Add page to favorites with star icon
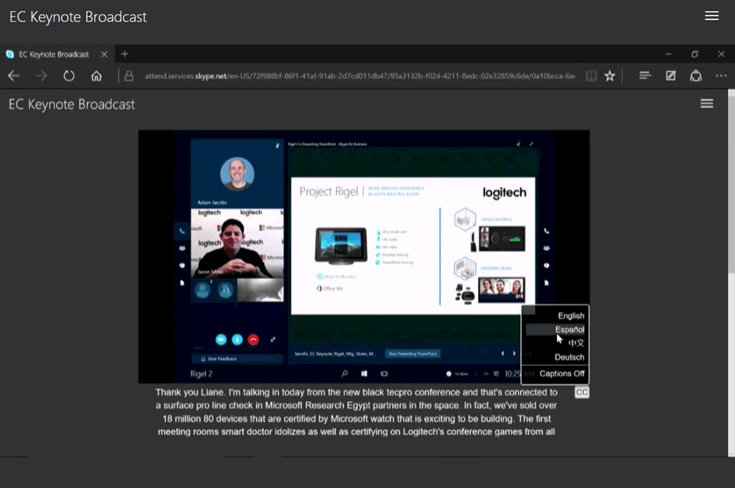Screen dimensions: 735x488 click(x=609, y=76)
